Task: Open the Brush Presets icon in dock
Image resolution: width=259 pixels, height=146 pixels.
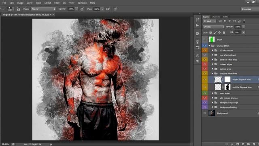Action: [197, 41]
